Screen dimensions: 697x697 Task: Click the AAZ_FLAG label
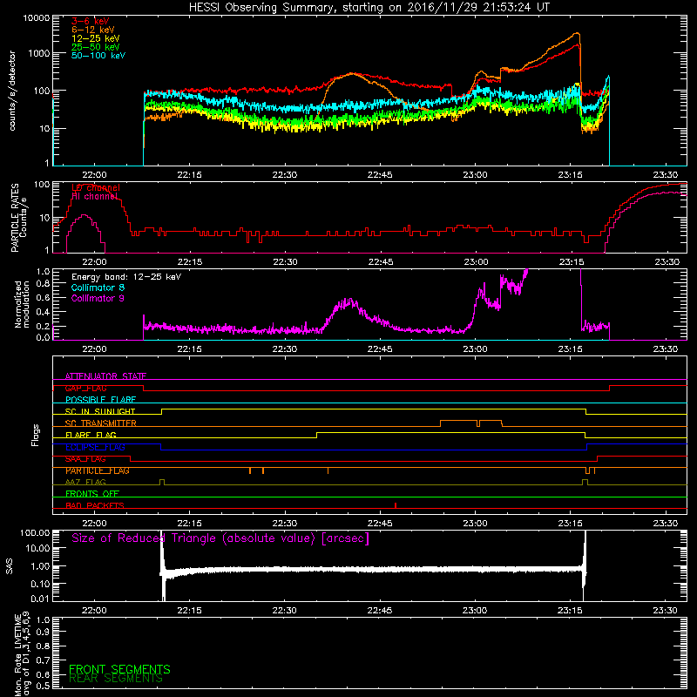tap(85, 482)
